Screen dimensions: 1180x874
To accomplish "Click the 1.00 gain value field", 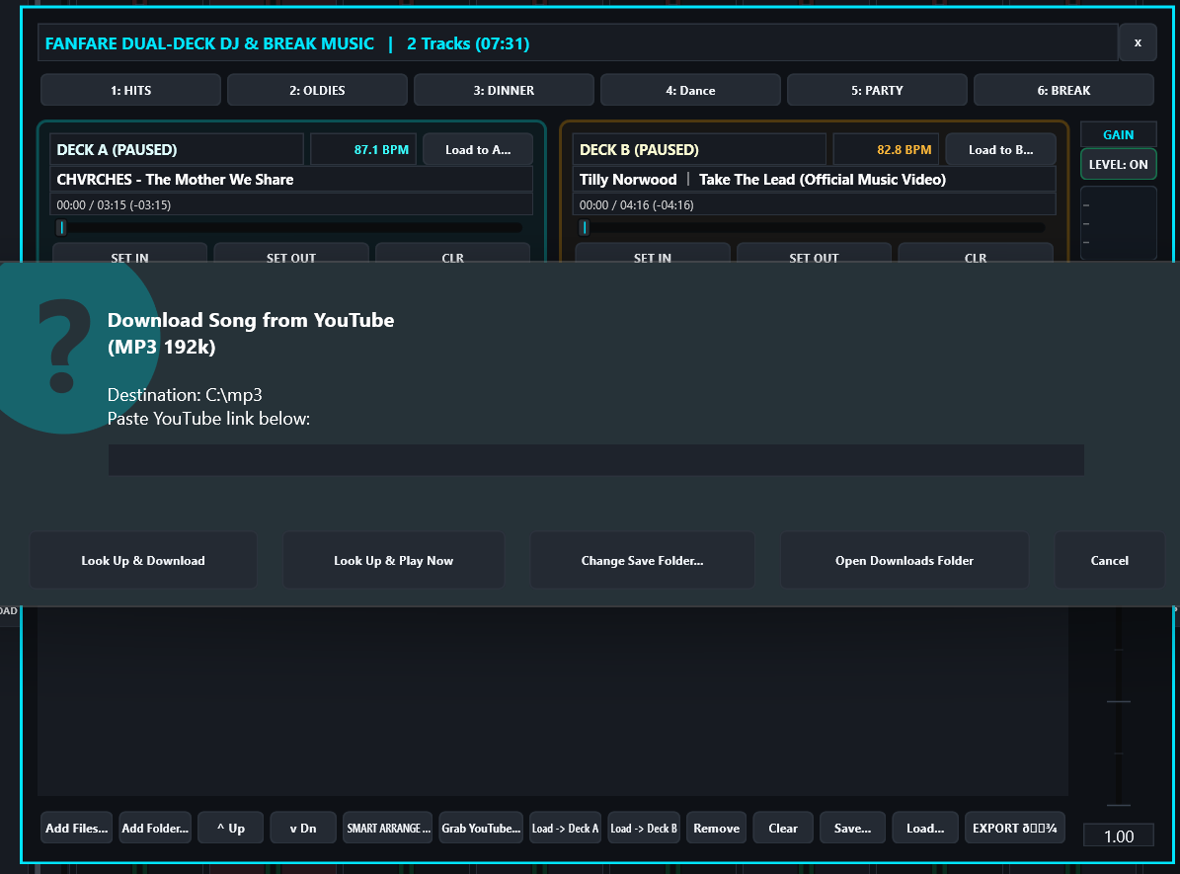I will [1119, 835].
